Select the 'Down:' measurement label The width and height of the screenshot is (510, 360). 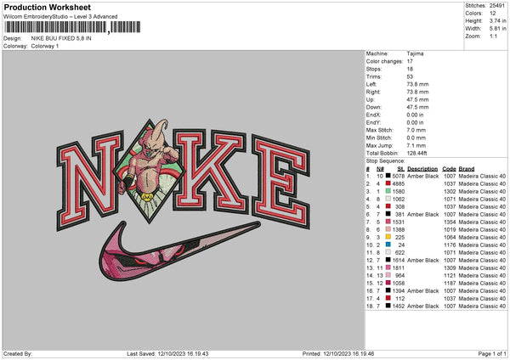tap(374, 107)
